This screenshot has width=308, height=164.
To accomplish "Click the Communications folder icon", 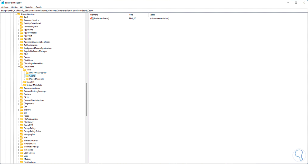I will tap(22, 88).
